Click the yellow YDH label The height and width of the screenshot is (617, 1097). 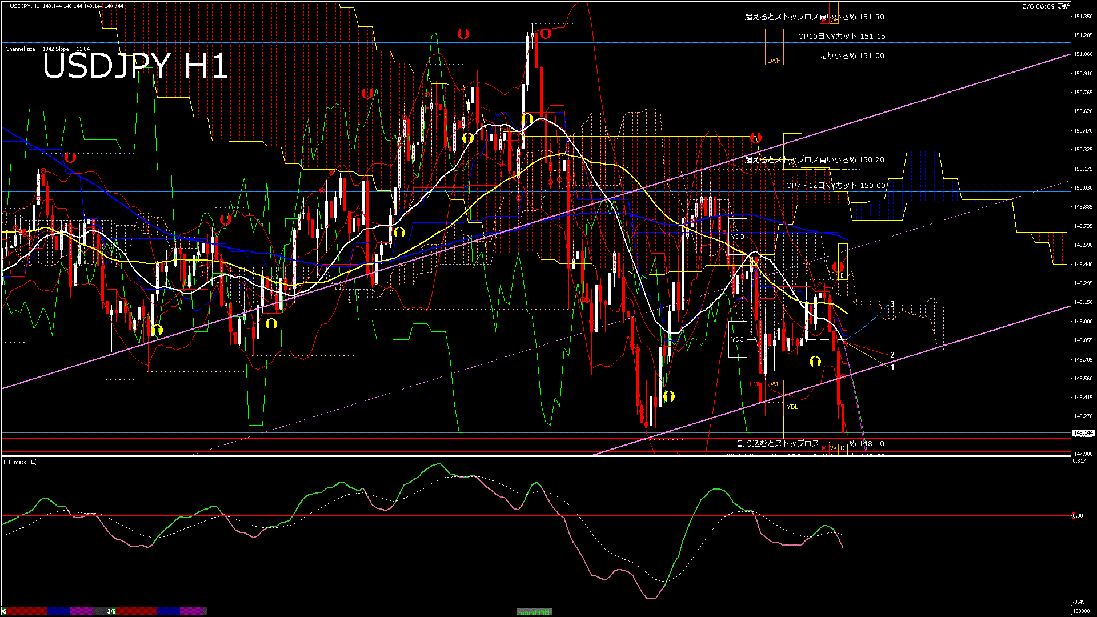(792, 166)
